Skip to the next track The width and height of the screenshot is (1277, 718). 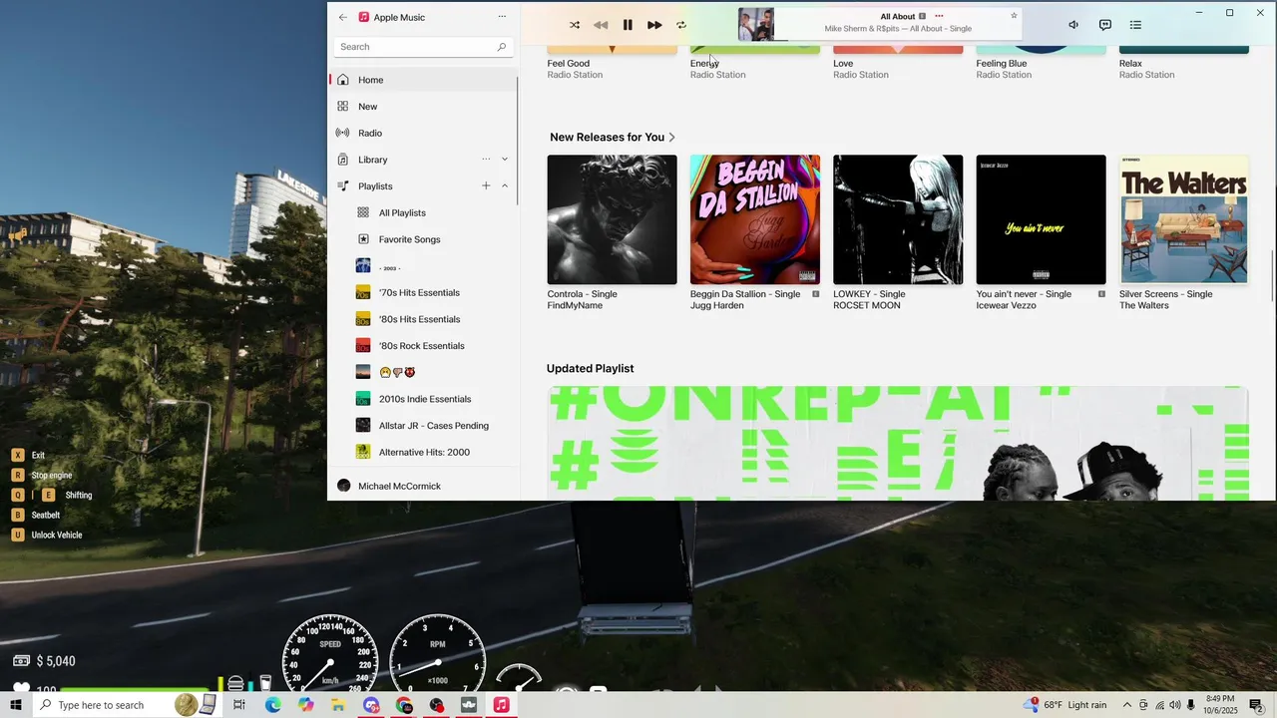click(x=654, y=25)
